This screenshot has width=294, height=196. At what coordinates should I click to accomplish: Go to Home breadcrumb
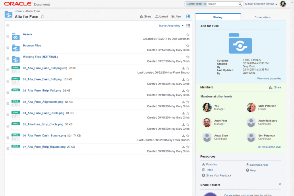(x=18, y=11)
